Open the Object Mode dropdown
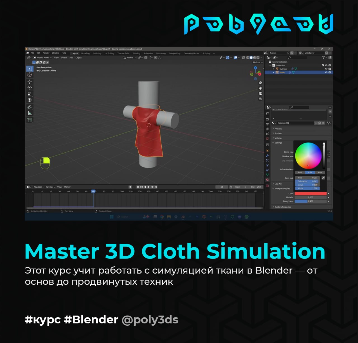This screenshot has height=343, width=358. click(x=43, y=58)
